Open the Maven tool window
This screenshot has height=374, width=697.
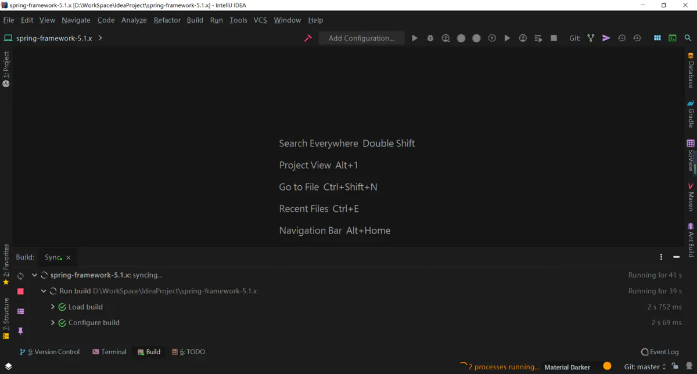[691, 197]
